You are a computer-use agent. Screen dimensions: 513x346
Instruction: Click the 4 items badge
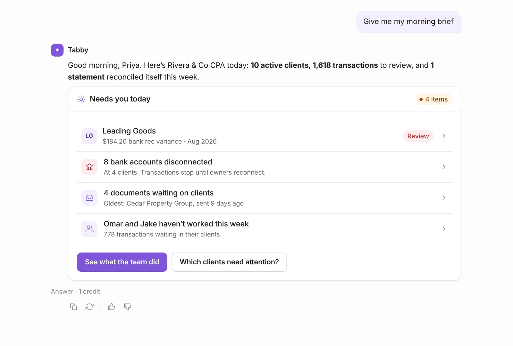(x=433, y=99)
